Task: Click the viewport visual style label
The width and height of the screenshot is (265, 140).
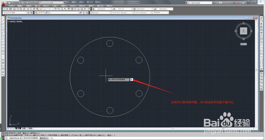Action: (x=18, y=22)
